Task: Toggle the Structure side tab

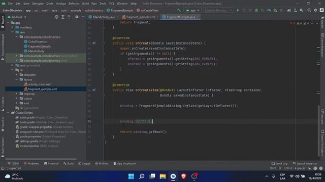Action: coord(3,104)
